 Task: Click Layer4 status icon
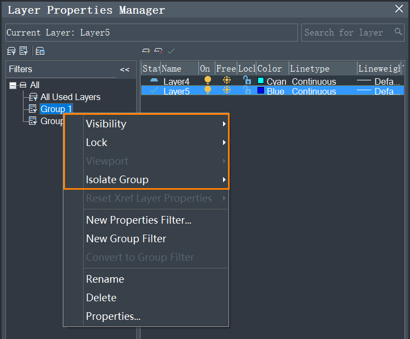[154, 81]
